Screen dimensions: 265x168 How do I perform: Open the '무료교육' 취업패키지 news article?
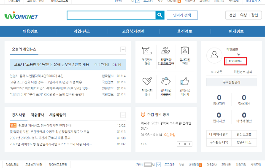[x=50, y=88]
